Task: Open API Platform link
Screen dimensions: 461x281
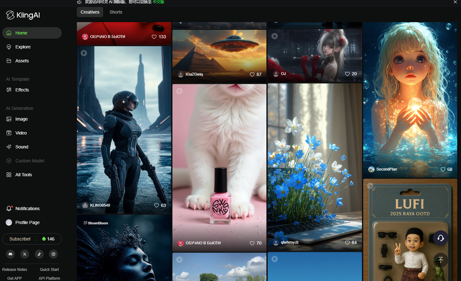Action: click(x=49, y=278)
